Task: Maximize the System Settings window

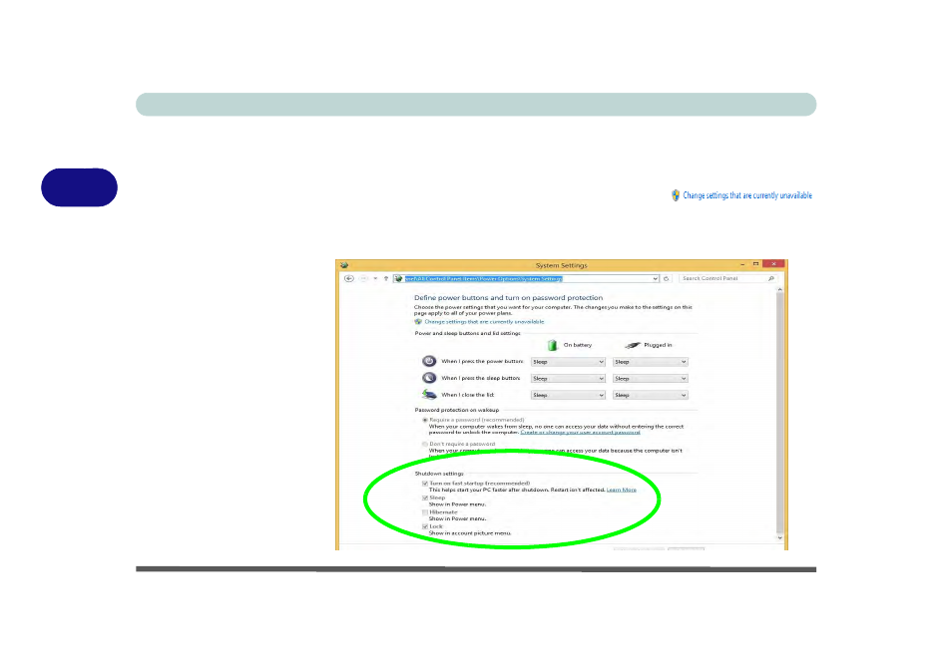Action: [755, 264]
